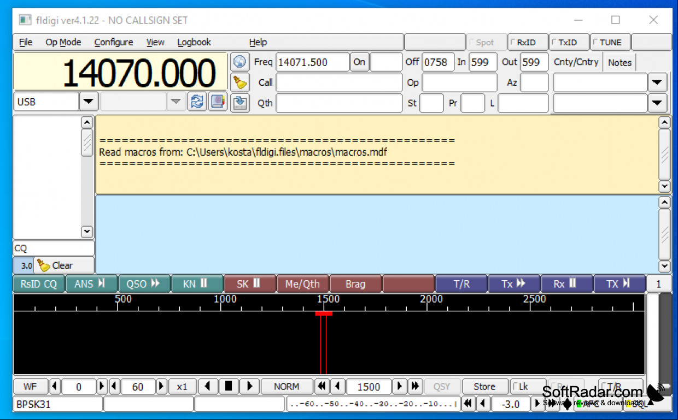Image resolution: width=678 pixels, height=420 pixels.
Task: Toggle the TUNE button
Action: [x=610, y=42]
